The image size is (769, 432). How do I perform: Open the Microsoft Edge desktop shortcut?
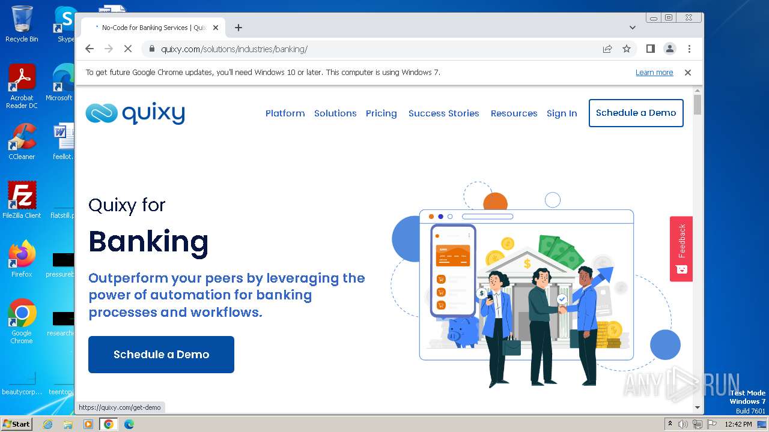[59, 83]
